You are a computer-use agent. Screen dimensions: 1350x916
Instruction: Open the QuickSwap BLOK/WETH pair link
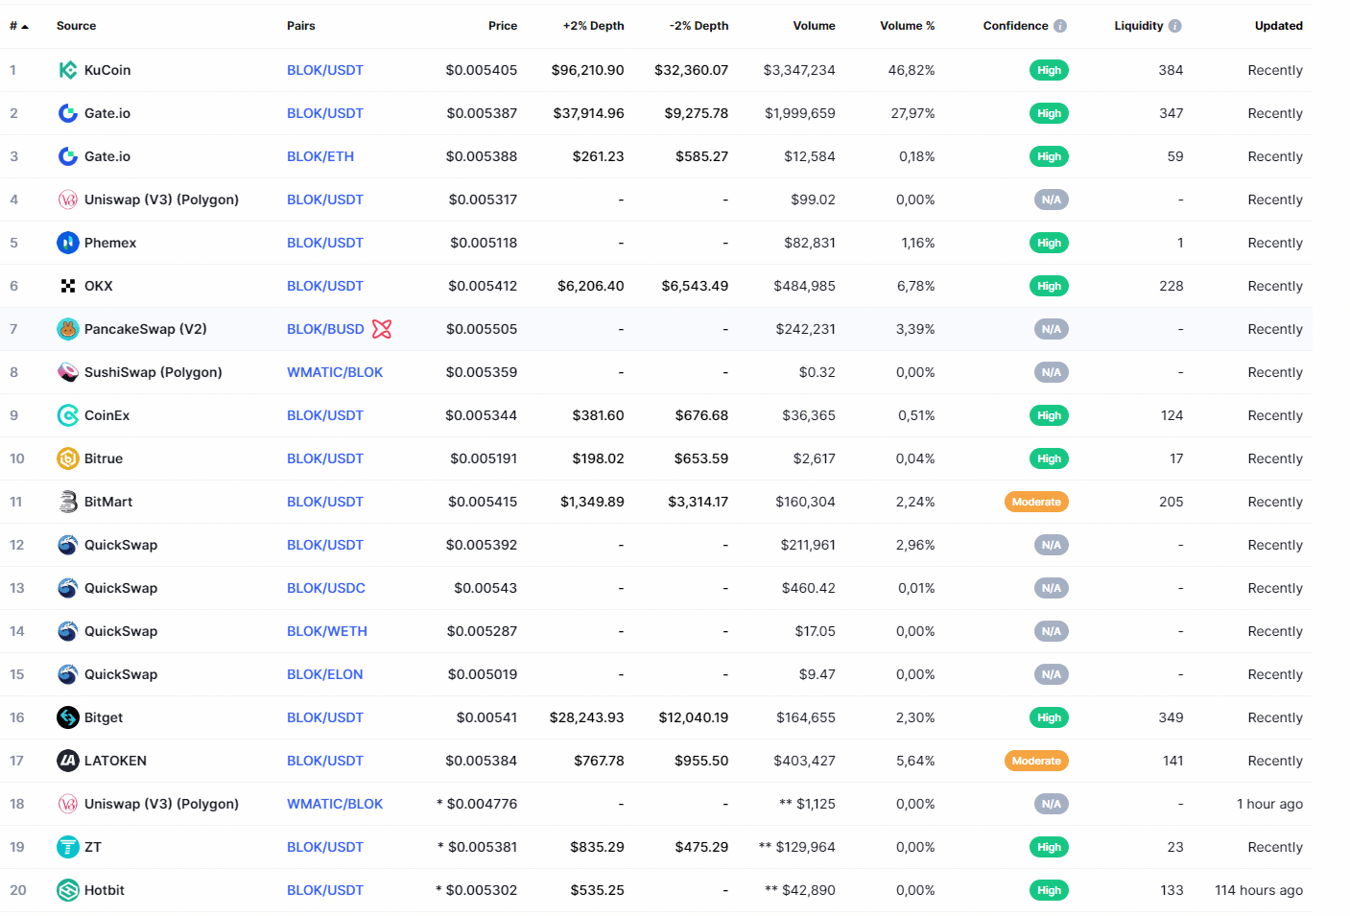(326, 631)
